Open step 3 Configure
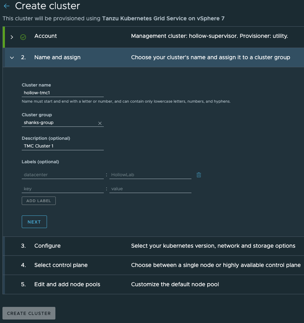304x323 pixels. 47,246
